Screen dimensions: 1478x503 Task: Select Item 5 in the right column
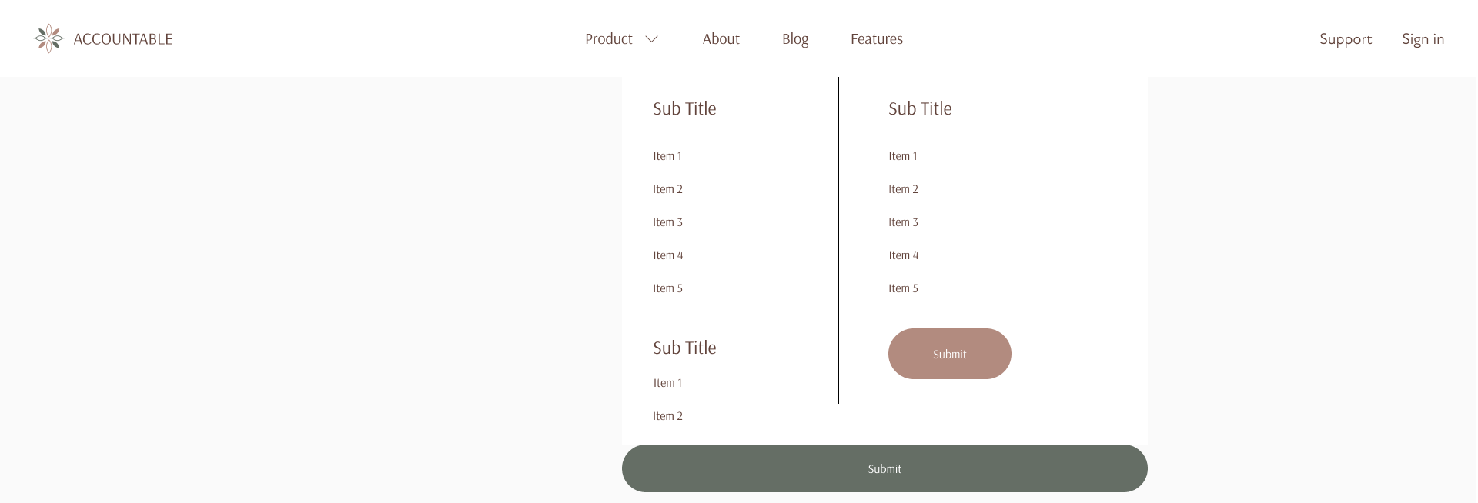point(903,288)
